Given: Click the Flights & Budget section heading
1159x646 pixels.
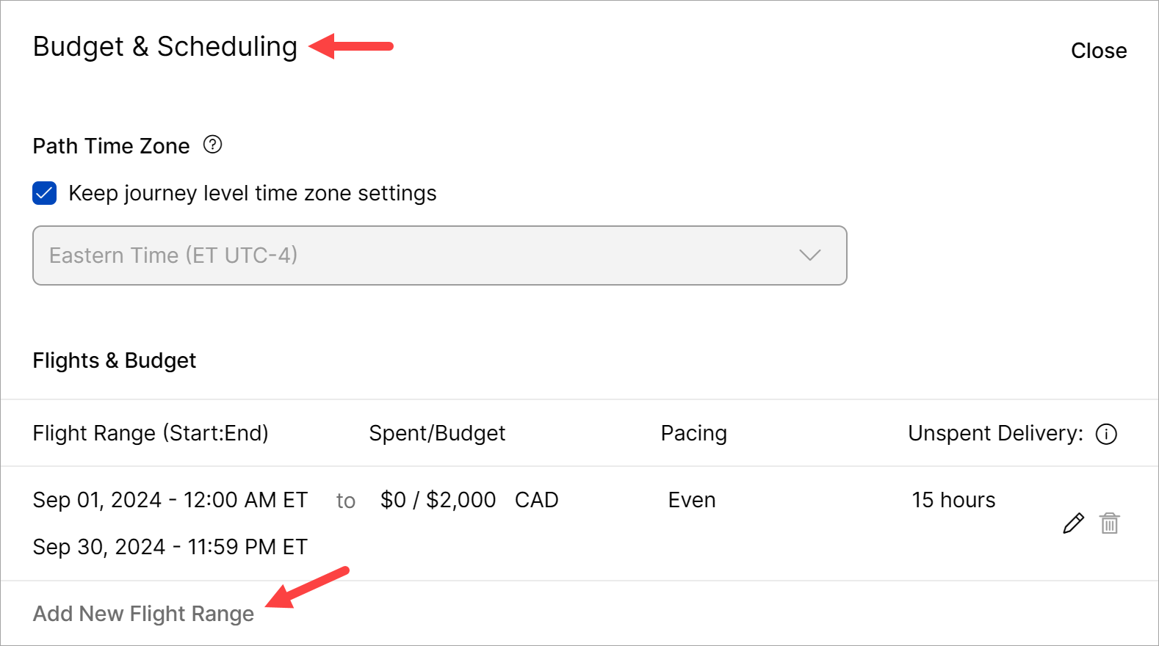Looking at the screenshot, I should pyautogui.click(x=115, y=360).
